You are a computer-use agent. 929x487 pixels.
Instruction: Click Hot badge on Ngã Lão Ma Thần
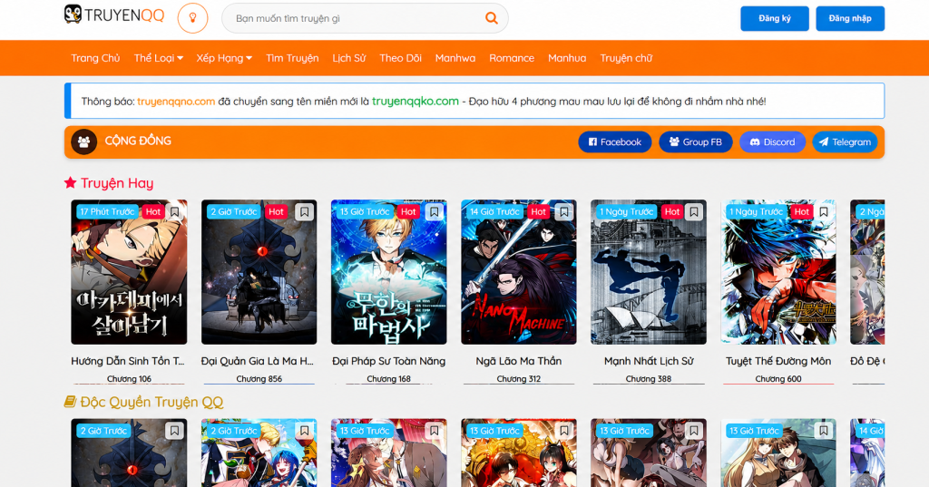pos(538,212)
